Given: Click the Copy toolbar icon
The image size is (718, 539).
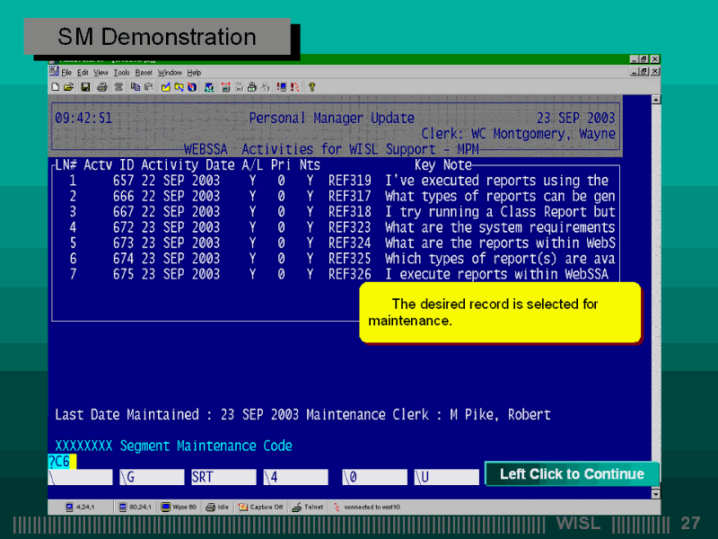Looking at the screenshot, I should click(x=135, y=87).
